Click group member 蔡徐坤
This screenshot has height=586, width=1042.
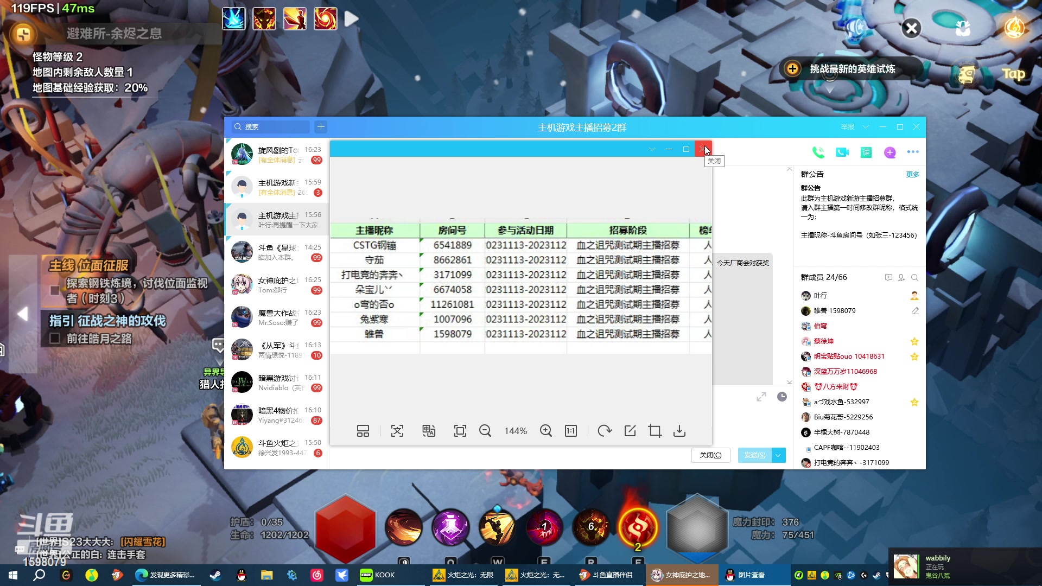(823, 341)
